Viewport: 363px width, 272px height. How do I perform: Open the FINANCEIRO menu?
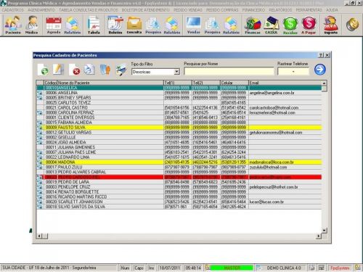pos(253,10)
